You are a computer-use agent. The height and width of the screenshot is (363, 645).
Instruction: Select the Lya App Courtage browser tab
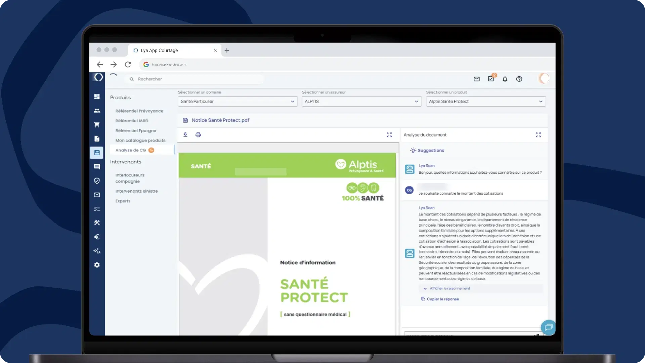click(174, 50)
